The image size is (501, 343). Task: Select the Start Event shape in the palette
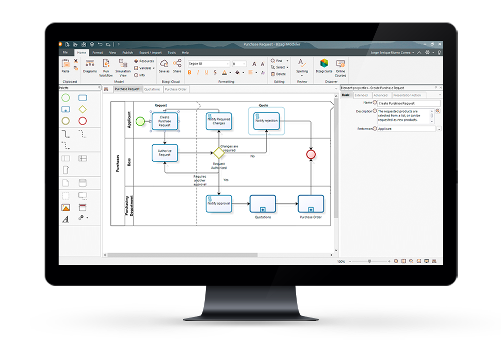[66, 98]
